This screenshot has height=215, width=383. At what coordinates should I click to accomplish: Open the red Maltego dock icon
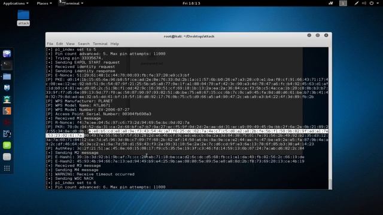[7, 122]
